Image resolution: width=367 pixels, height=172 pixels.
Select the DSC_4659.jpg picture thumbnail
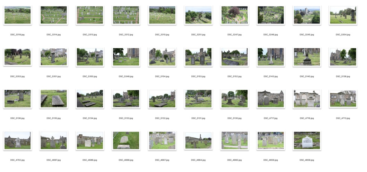click(271, 140)
